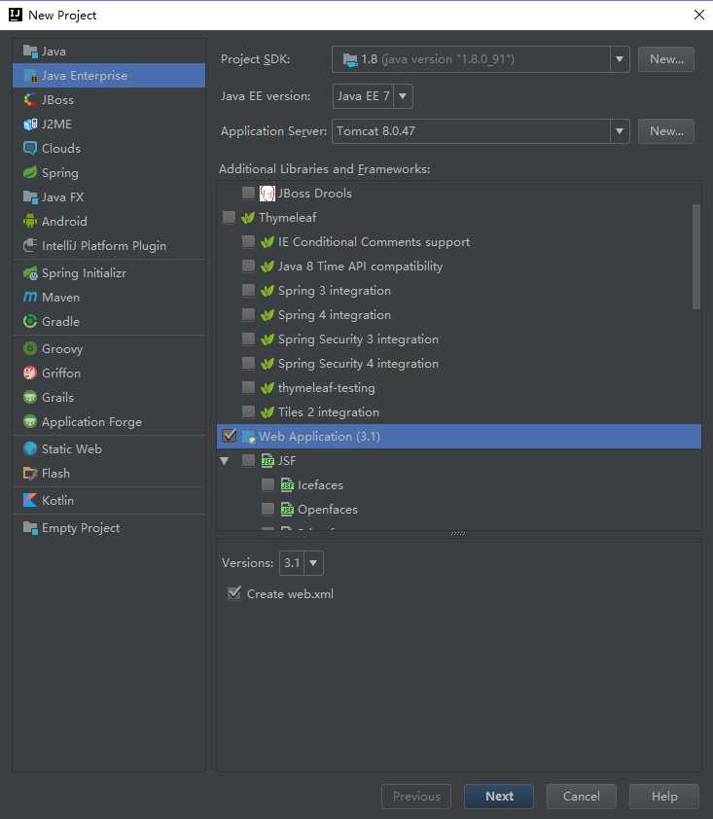Click the frameworks list vertical scrollbar
The width and height of the screenshot is (713, 819).
(x=695, y=256)
